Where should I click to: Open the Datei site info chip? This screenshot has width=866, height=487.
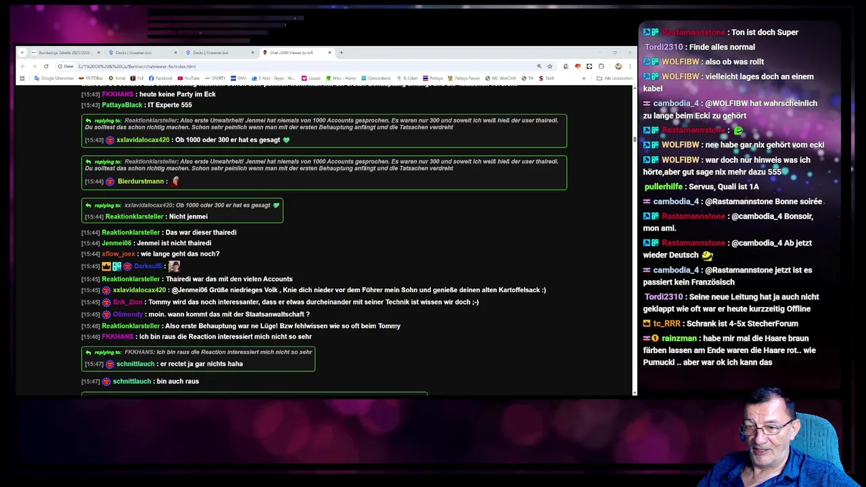click(x=66, y=66)
